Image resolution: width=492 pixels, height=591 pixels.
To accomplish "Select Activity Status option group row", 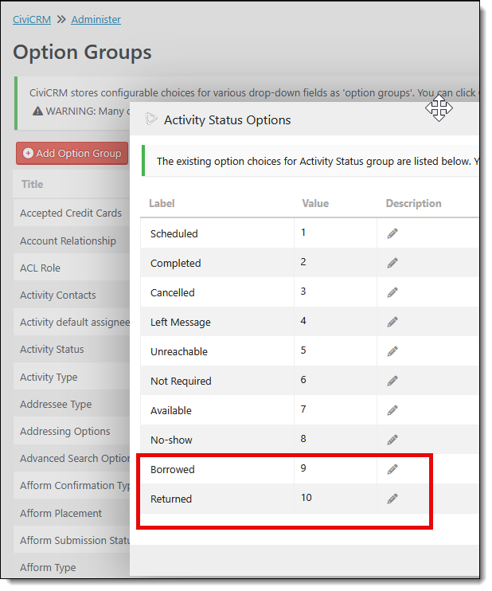I will [x=52, y=349].
